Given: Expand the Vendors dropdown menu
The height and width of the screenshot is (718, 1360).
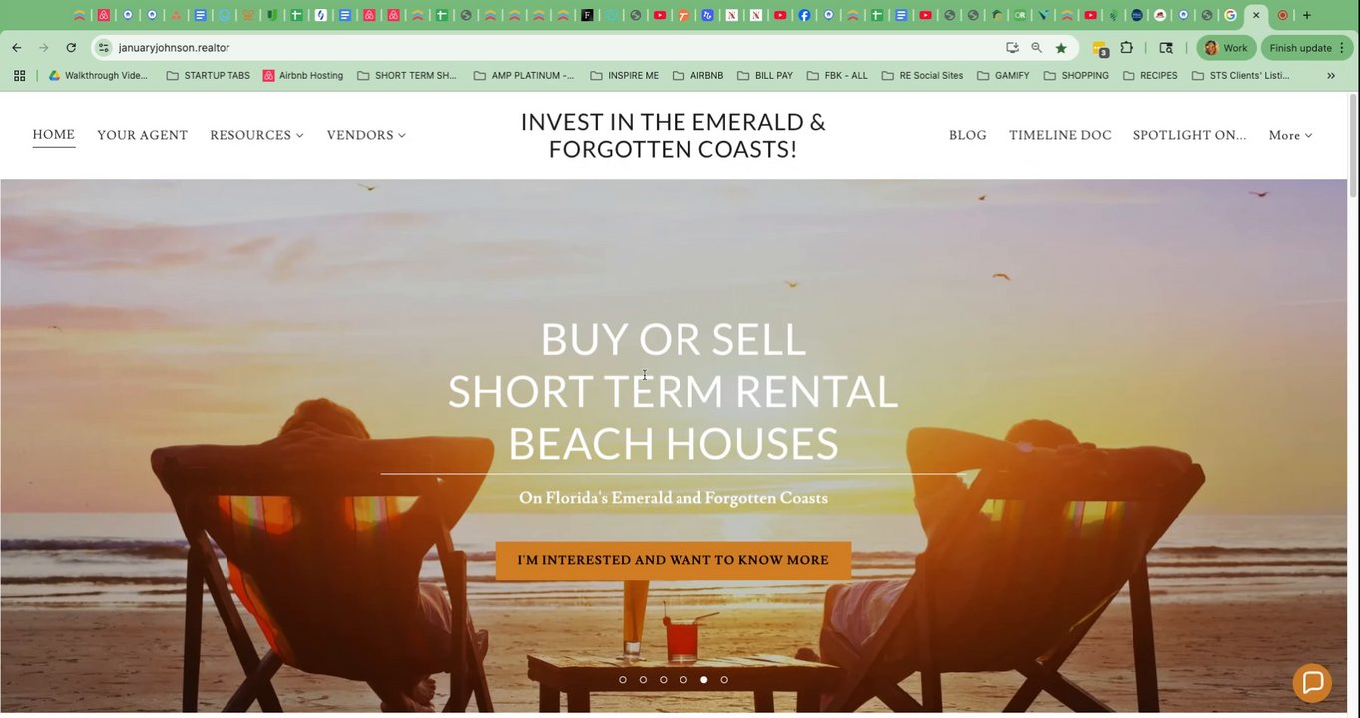Looking at the screenshot, I should (366, 135).
